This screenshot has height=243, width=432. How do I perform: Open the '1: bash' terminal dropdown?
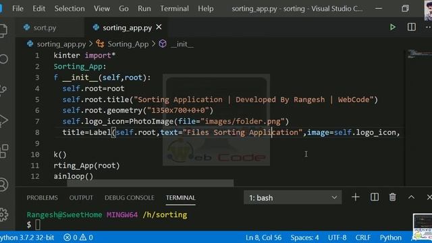[x=292, y=198]
